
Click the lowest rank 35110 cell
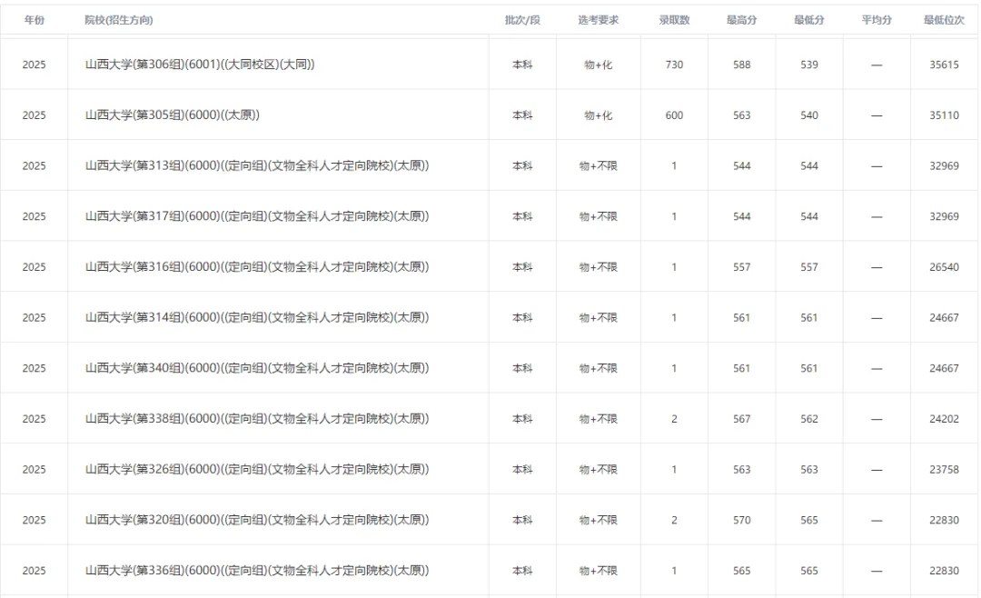pos(944,115)
